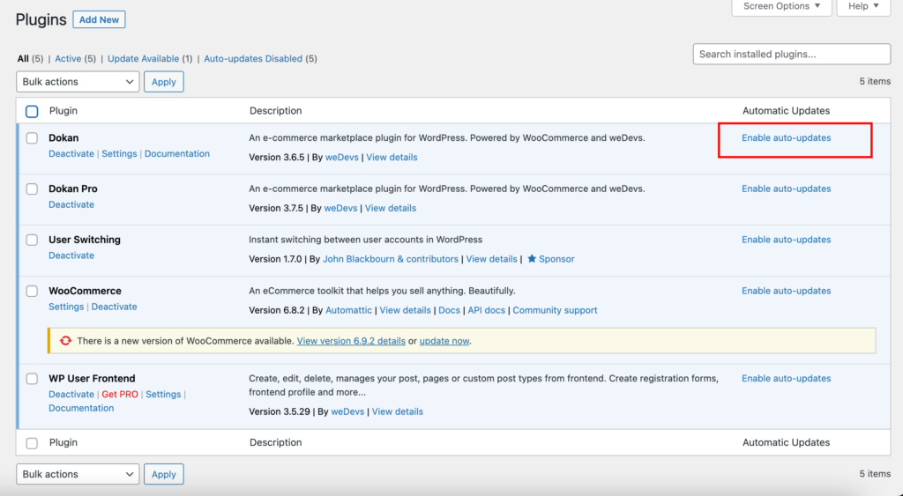Enable auto-updates for WooCommerce

point(786,291)
